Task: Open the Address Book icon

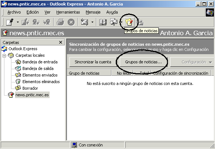Action: pyautogui.click(x=103, y=22)
